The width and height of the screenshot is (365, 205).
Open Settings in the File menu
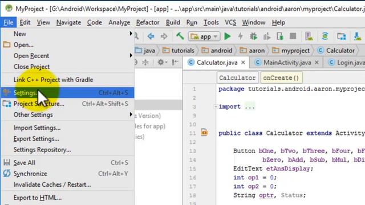(x=67, y=93)
